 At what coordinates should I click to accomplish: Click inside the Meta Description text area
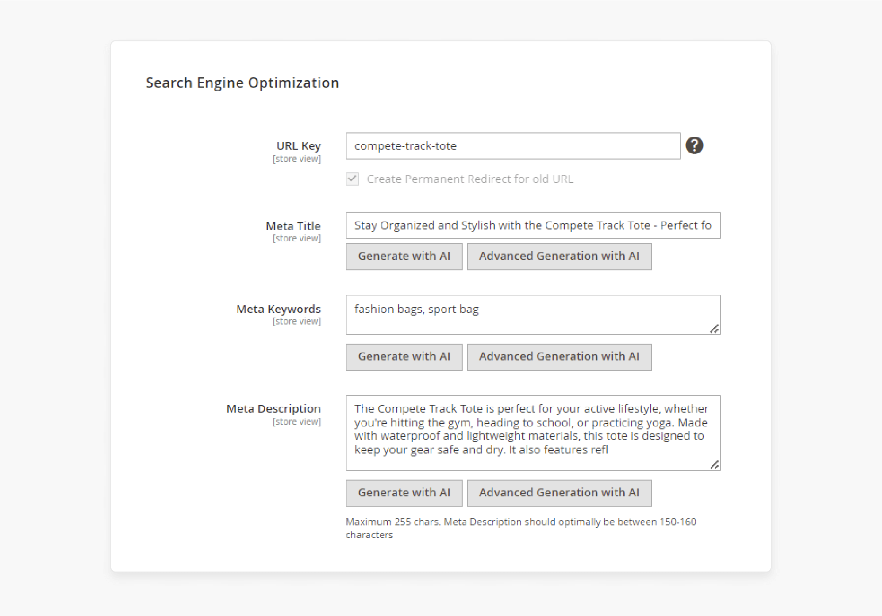(533, 433)
